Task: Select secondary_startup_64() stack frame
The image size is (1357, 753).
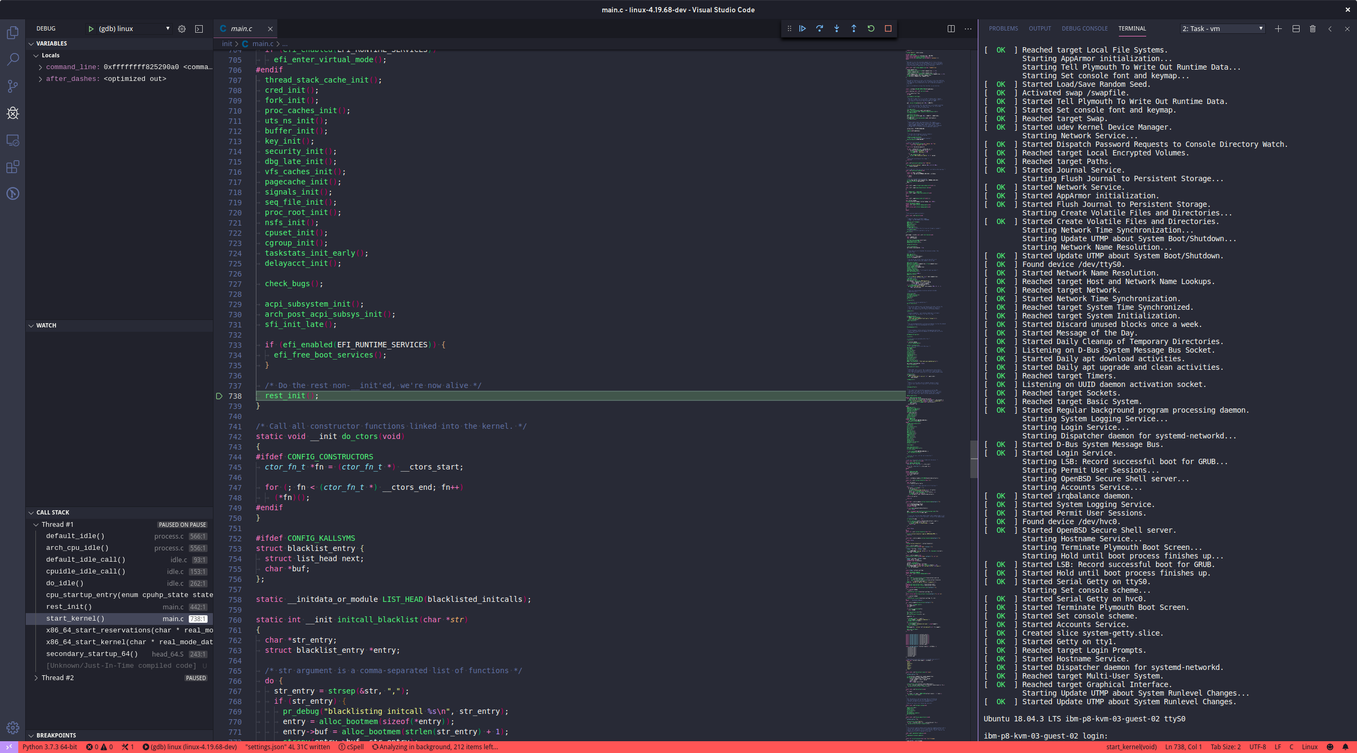Action: (119, 654)
